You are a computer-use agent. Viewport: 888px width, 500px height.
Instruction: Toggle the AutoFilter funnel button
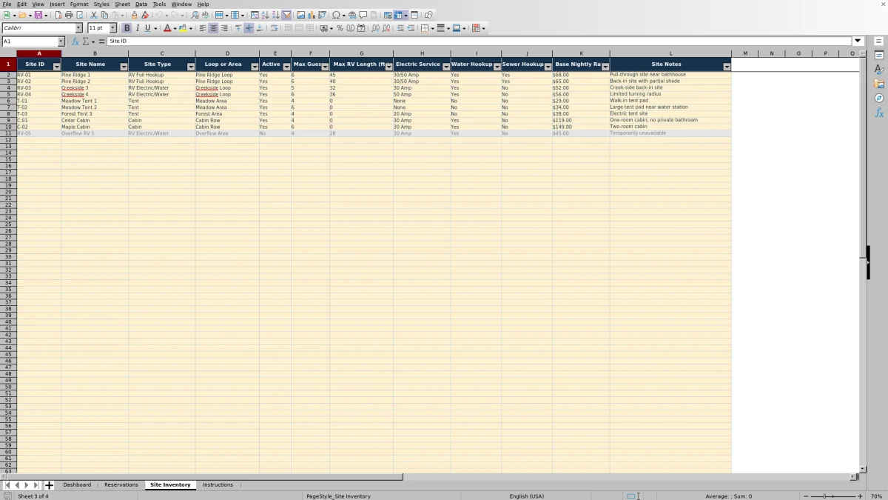click(286, 15)
